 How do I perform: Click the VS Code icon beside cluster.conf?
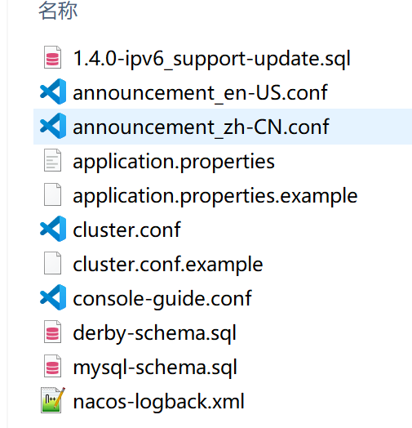[53, 229]
